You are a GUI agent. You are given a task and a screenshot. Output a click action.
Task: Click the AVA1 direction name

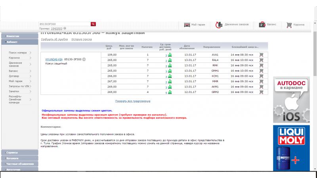click(x=215, y=55)
